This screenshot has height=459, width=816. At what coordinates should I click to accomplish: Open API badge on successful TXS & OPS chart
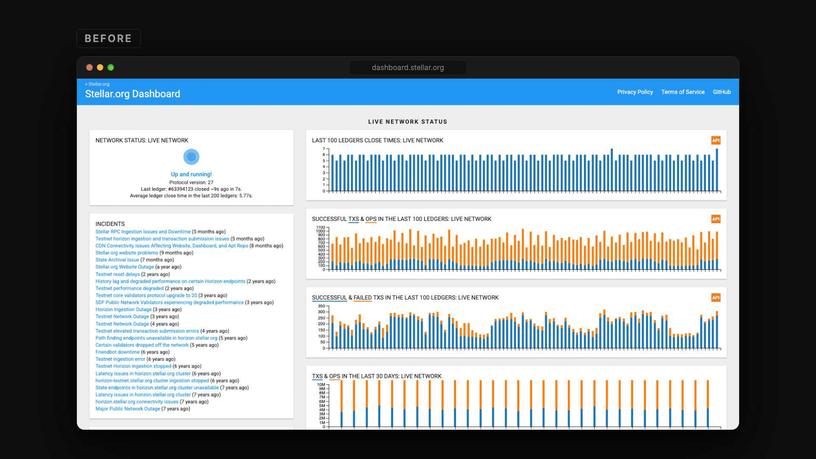click(716, 219)
